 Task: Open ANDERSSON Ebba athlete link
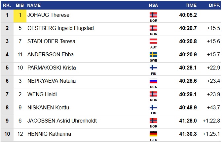[x=50, y=55]
